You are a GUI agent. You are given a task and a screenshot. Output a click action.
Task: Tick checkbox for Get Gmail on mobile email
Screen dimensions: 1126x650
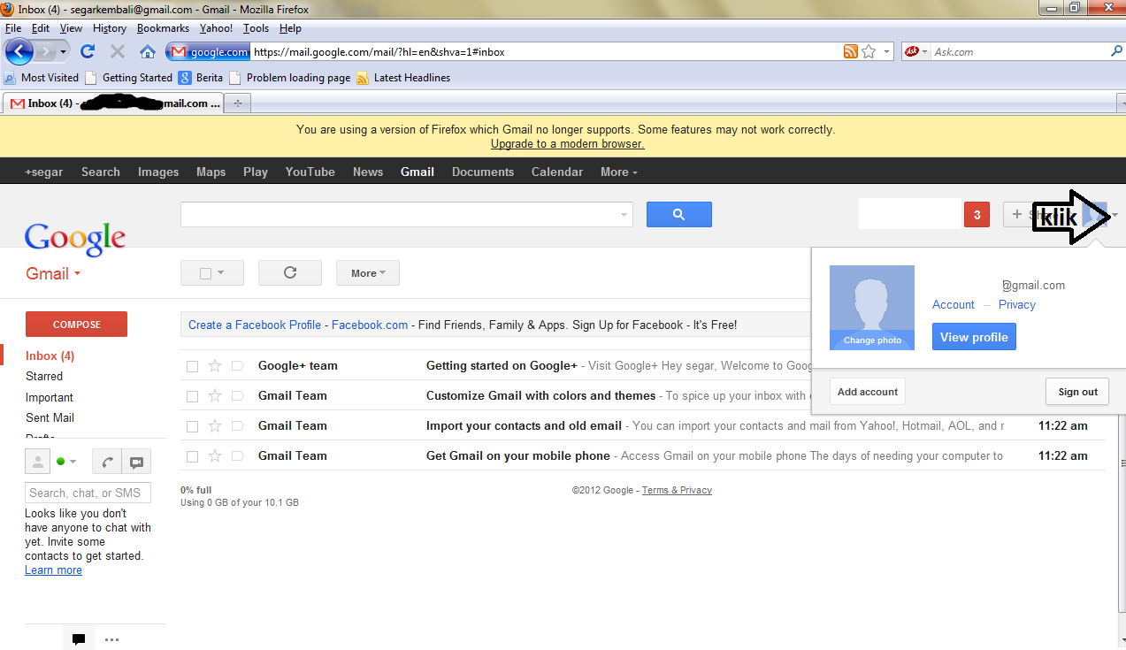click(192, 456)
